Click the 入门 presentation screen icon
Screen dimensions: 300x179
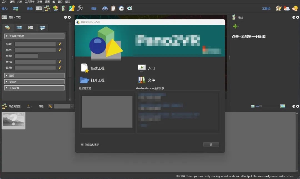pyautogui.click(x=142, y=68)
